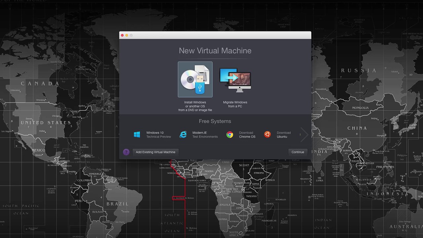Select the Install Windows DVD and USB icon
The width and height of the screenshot is (423, 238).
(x=195, y=79)
